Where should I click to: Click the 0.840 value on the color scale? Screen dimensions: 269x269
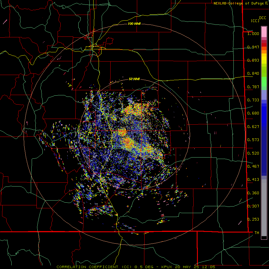click(x=253, y=74)
